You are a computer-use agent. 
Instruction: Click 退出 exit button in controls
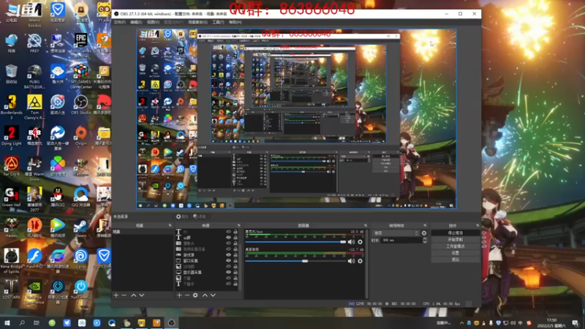(x=455, y=260)
